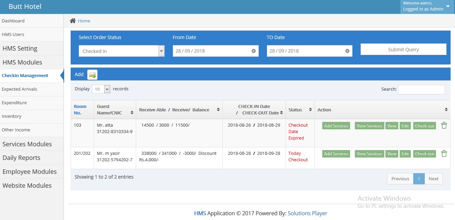
Task: Click the Add record icon
Action: click(92, 75)
